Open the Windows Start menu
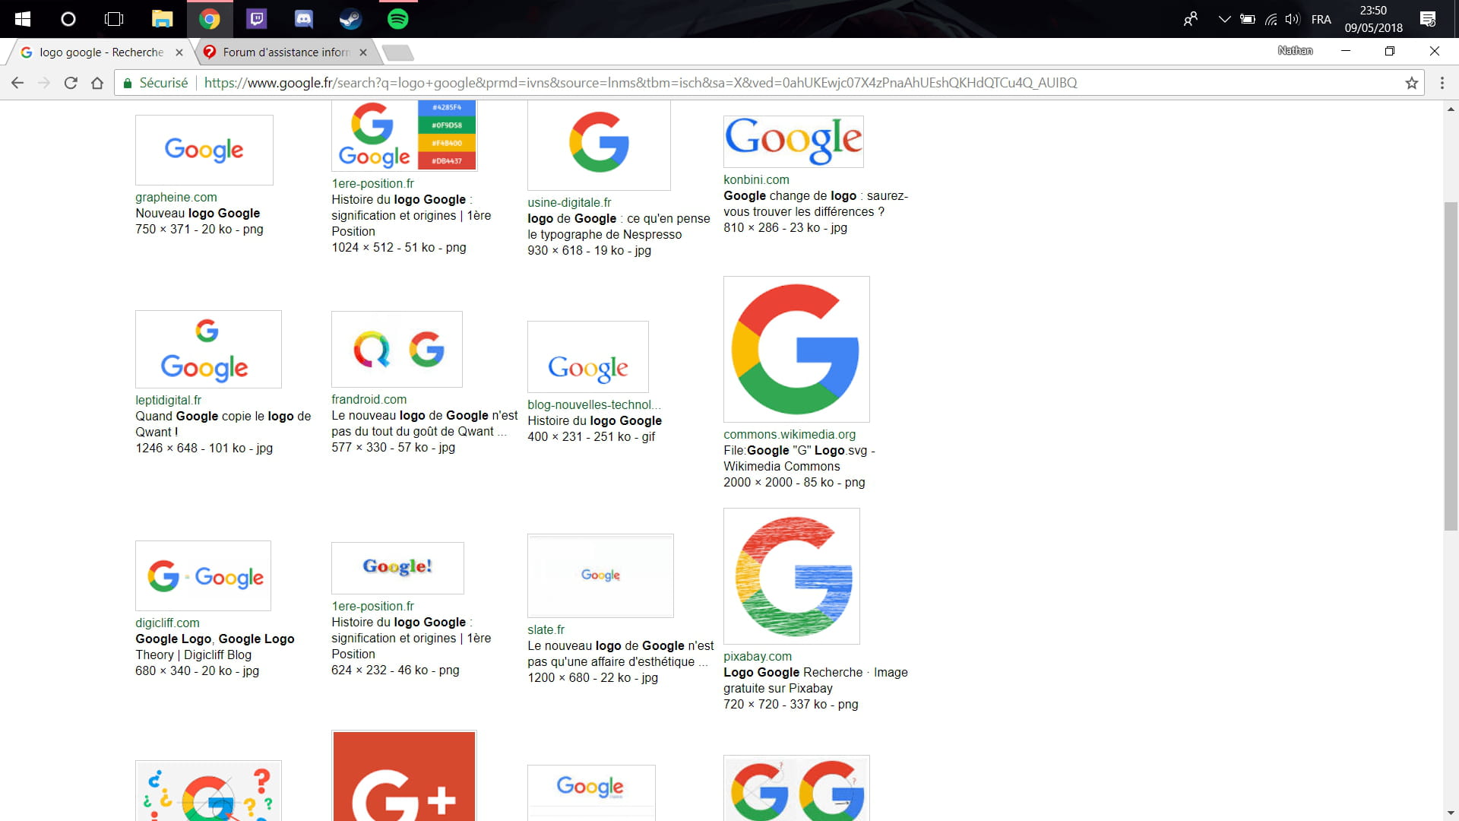The image size is (1459, 821). click(x=23, y=19)
